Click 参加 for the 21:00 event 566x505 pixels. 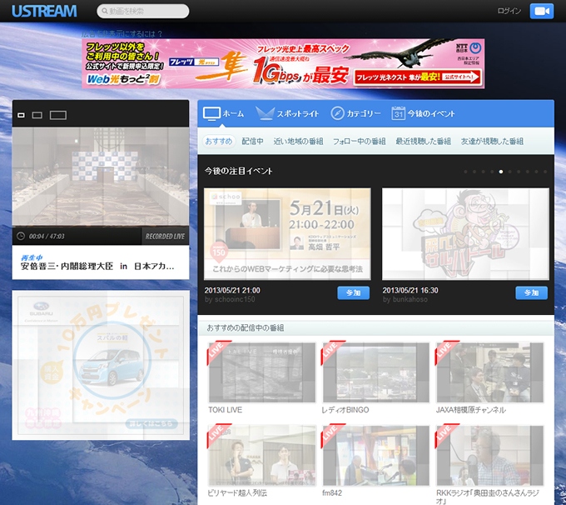point(354,292)
